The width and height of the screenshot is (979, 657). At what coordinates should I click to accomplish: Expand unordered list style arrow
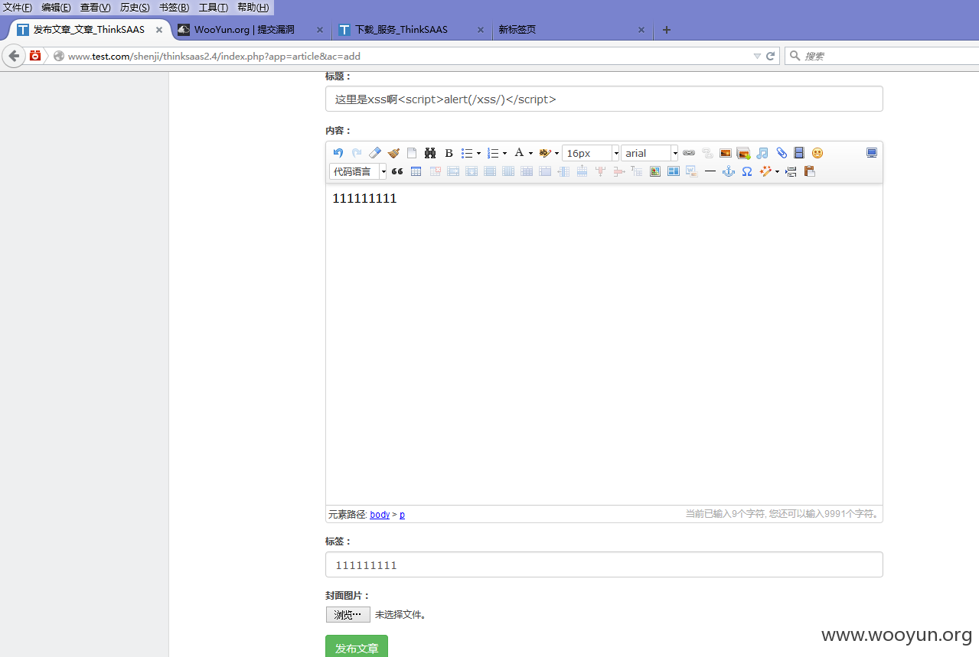tap(478, 153)
